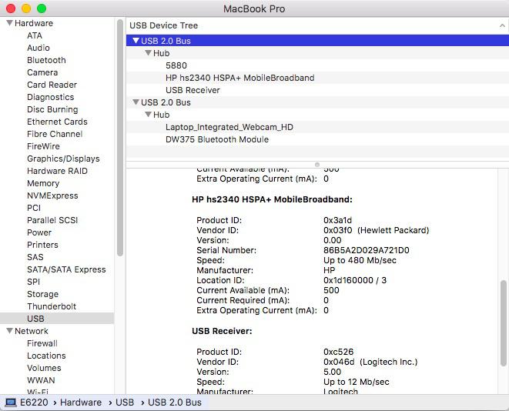Select the highlighted USB sidebar item
The height and width of the screenshot is (411, 509).
(57, 319)
